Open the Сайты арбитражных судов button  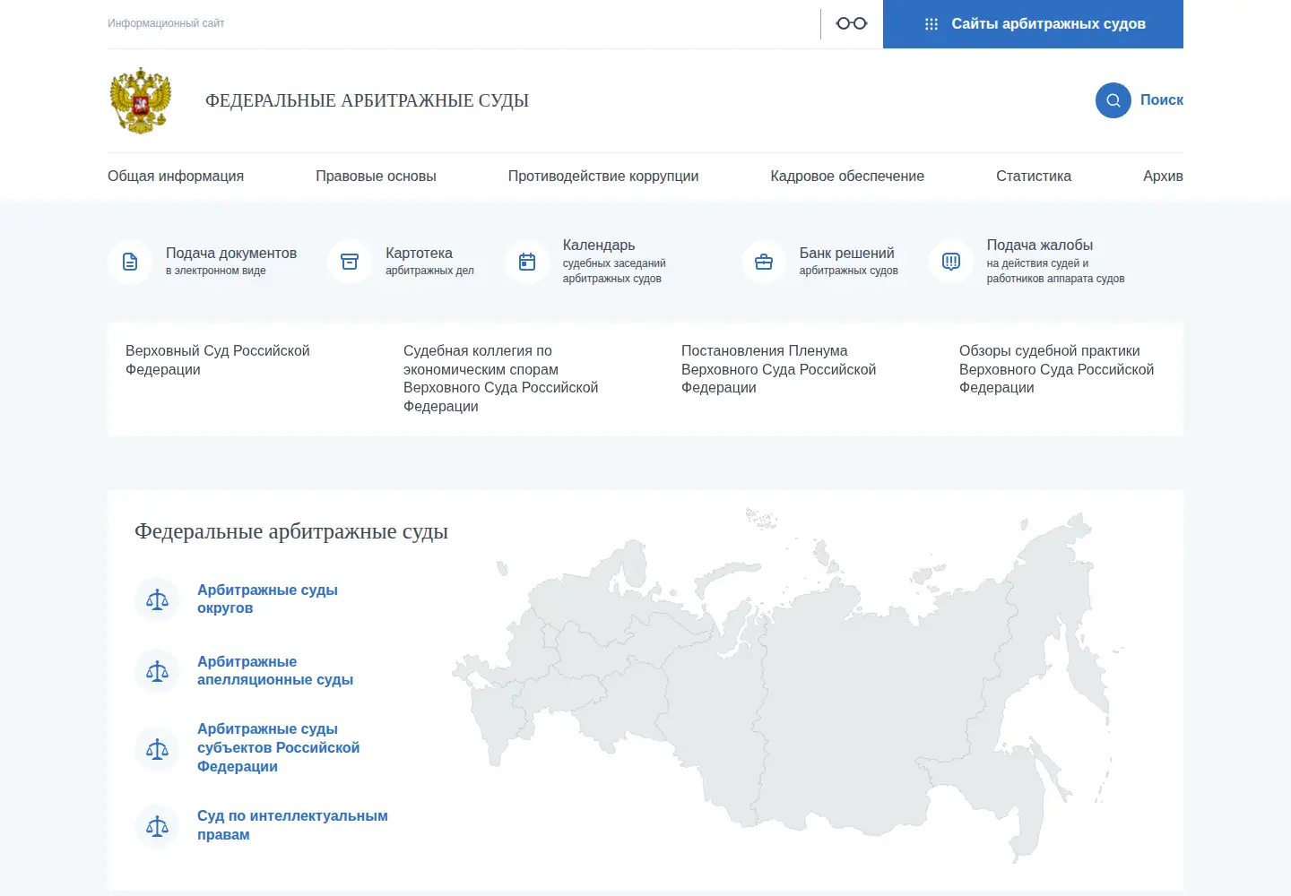1033,24
